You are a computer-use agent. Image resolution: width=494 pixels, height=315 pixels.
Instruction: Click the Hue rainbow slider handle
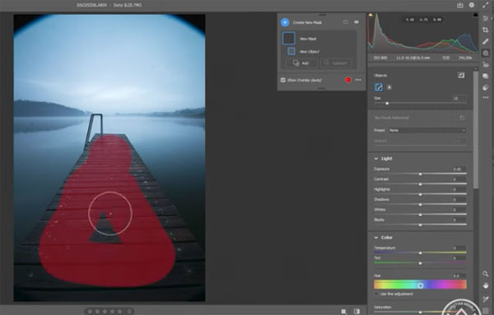click(x=420, y=285)
